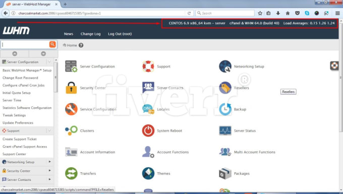Select the server – WebHost Manager browser tab
Viewport: 343px width, 194px height.
(32, 4)
